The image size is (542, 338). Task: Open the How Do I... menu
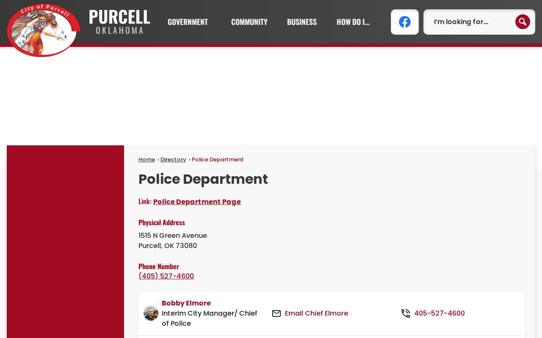(x=353, y=22)
